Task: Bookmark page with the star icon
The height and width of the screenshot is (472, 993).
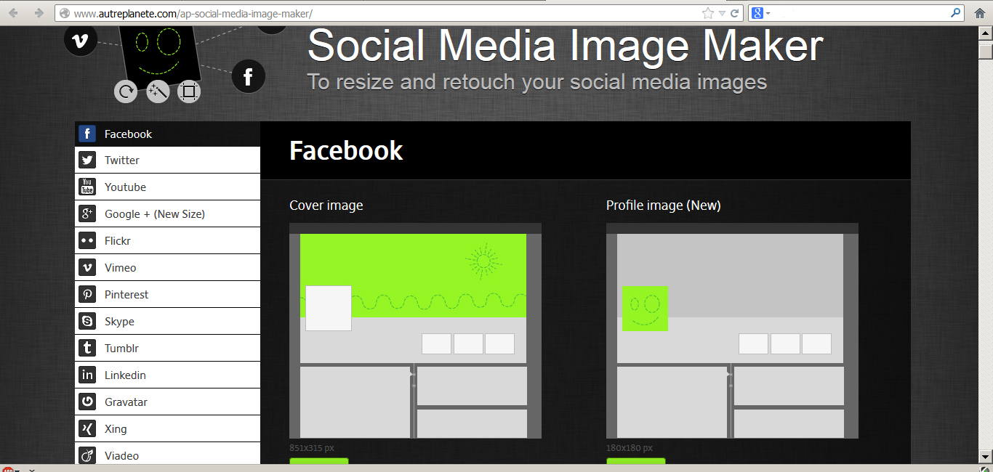Action: coord(708,13)
